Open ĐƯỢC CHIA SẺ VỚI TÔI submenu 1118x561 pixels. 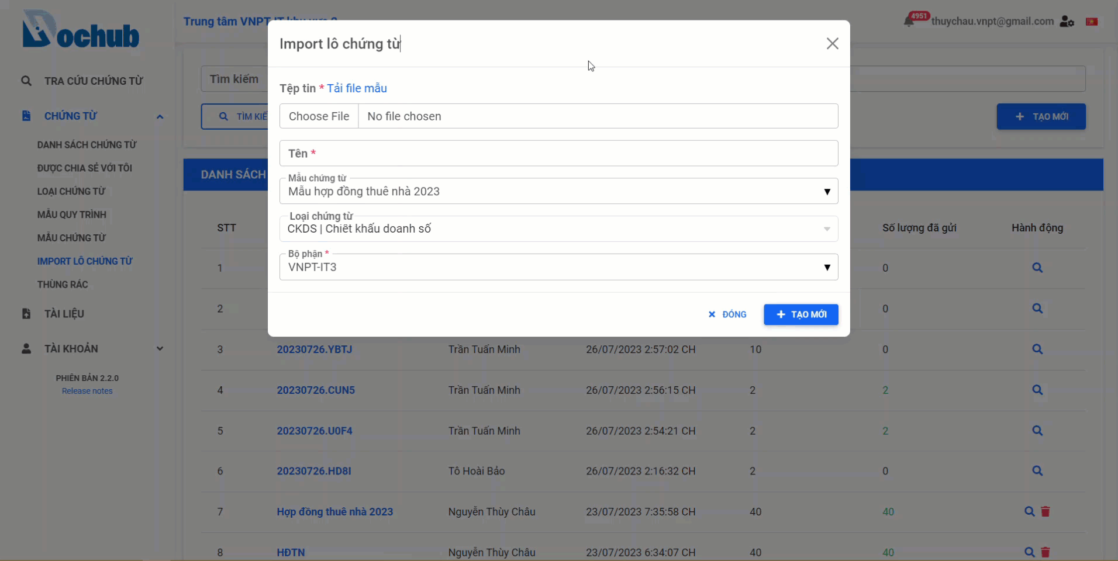(85, 168)
